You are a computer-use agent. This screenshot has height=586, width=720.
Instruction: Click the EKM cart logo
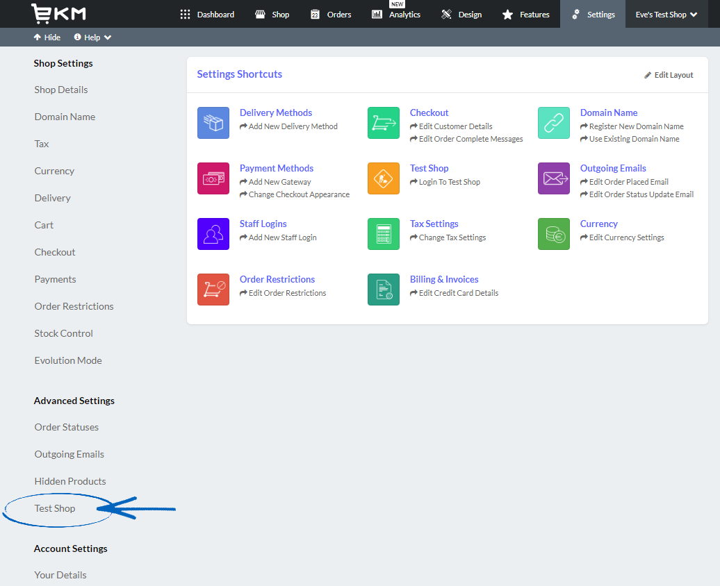click(58, 13)
